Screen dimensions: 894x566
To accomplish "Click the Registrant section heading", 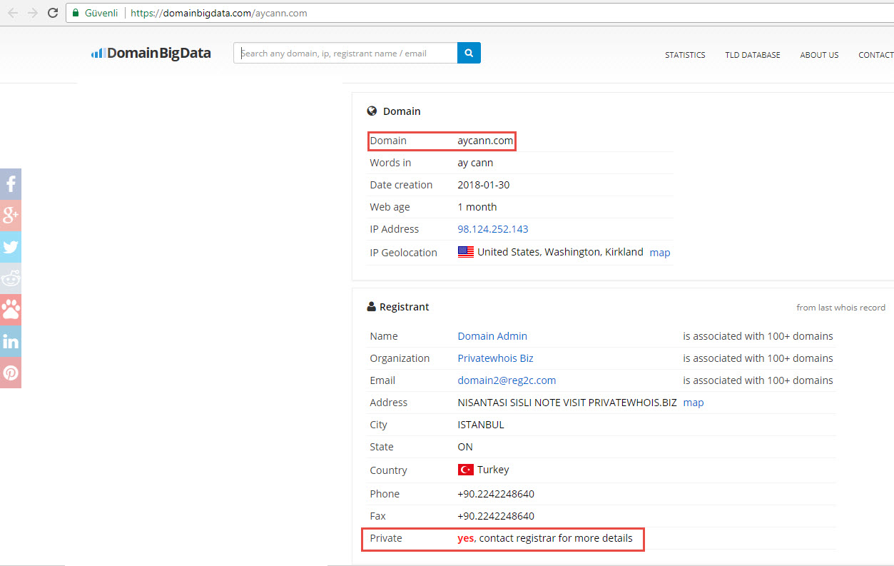I will [405, 307].
